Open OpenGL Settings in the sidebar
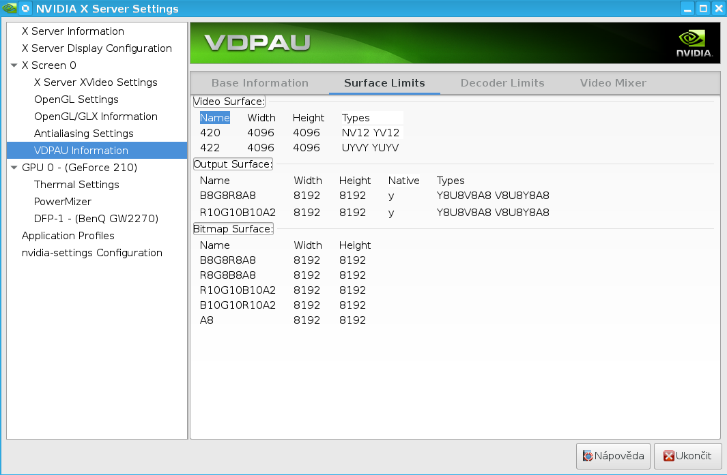 tap(76, 99)
